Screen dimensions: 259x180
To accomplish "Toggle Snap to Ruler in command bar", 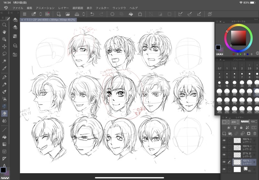I will tap(180, 14).
